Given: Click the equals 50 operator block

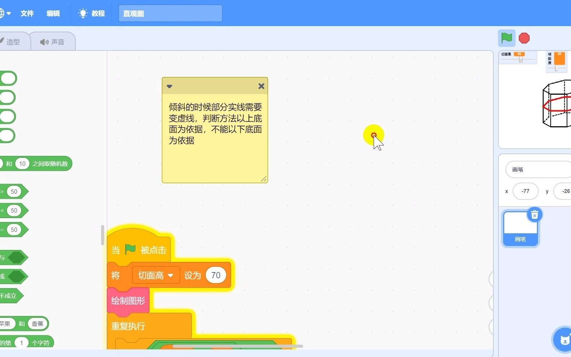Looking at the screenshot, I should [x=14, y=230].
